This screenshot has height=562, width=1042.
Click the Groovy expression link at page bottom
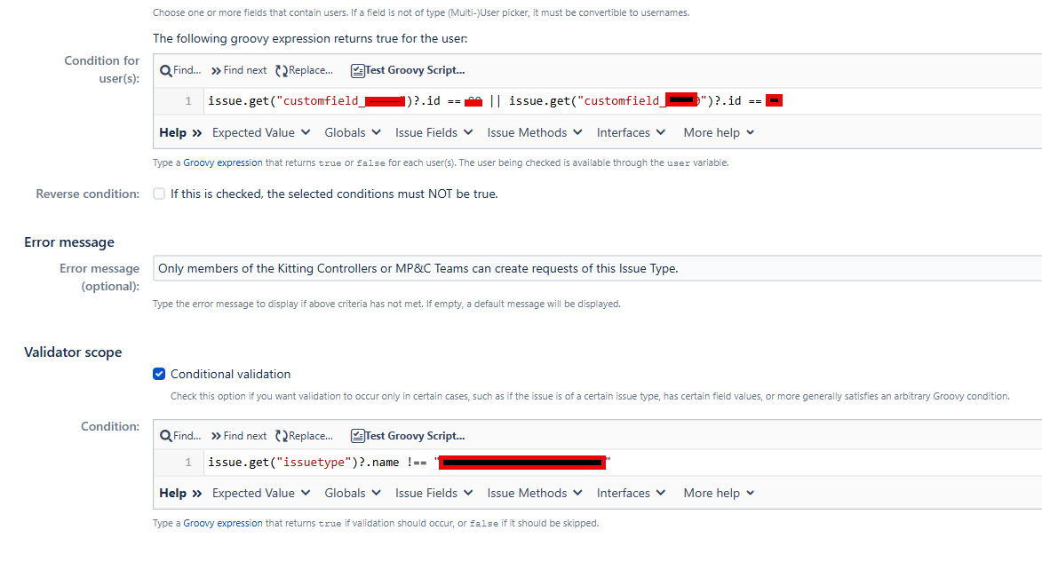[222, 522]
